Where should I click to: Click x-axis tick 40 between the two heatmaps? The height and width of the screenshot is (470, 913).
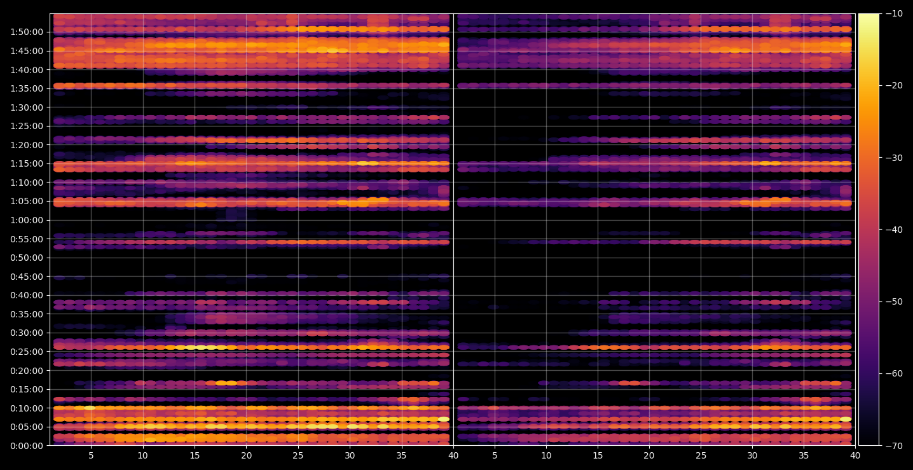click(453, 456)
